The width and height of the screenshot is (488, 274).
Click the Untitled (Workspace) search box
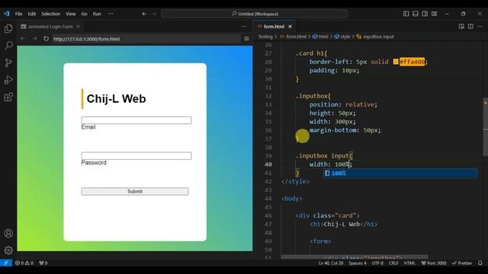254,14
